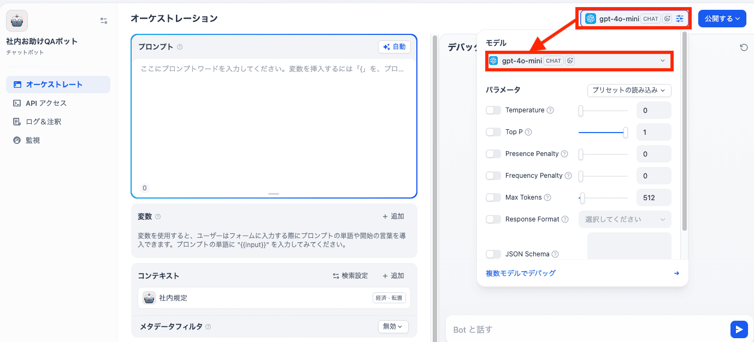Expand the プリセットの読み込み dropdown
The height and width of the screenshot is (342, 754).
(629, 90)
